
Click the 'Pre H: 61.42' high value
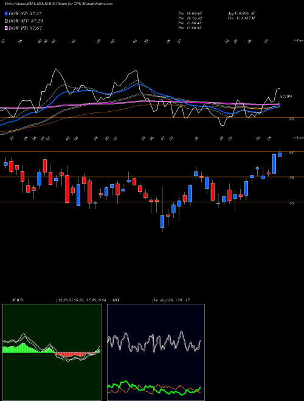[x=190, y=18]
